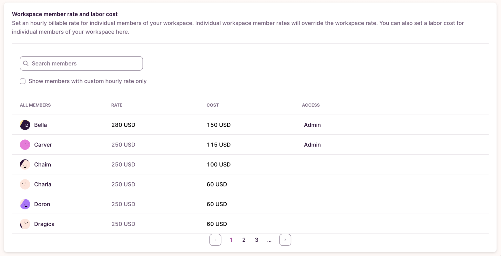
Task: Go to the previous members page arrow
Action: click(215, 240)
